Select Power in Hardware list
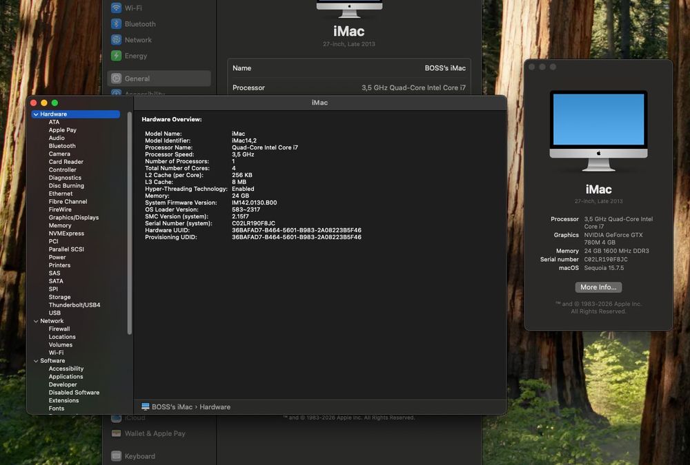Image resolution: width=690 pixels, height=465 pixels. coord(57,257)
